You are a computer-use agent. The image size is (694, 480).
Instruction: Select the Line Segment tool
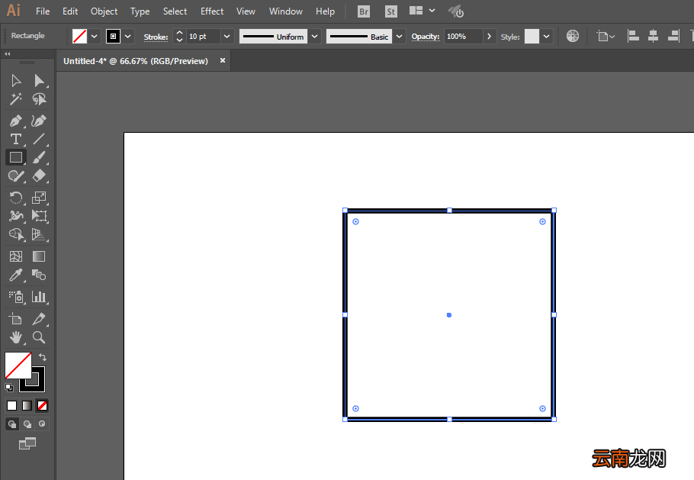[39, 139]
